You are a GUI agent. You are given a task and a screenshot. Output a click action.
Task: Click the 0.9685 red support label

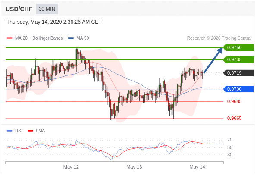click(234, 101)
